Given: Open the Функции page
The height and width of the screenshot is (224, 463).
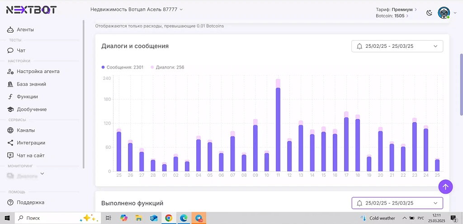Looking at the screenshot, I should pyautogui.click(x=27, y=96).
